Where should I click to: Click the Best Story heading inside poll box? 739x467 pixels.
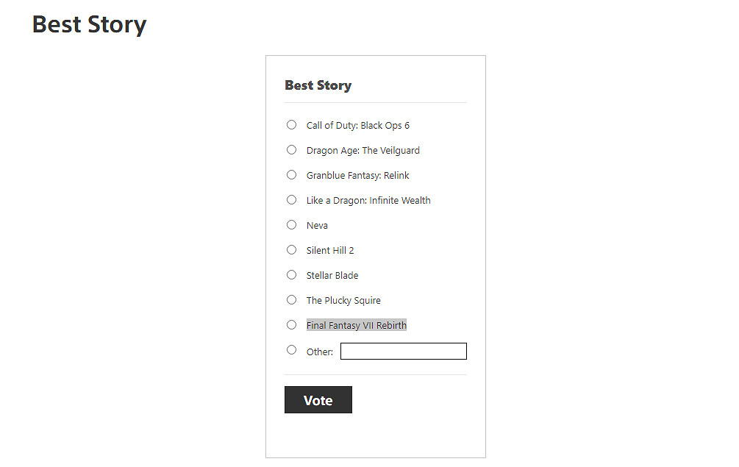click(x=318, y=85)
